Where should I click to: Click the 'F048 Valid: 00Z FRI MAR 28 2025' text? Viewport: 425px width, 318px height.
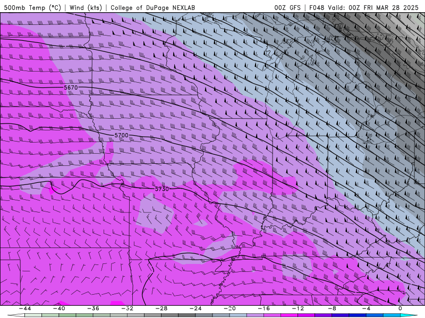point(364,7)
